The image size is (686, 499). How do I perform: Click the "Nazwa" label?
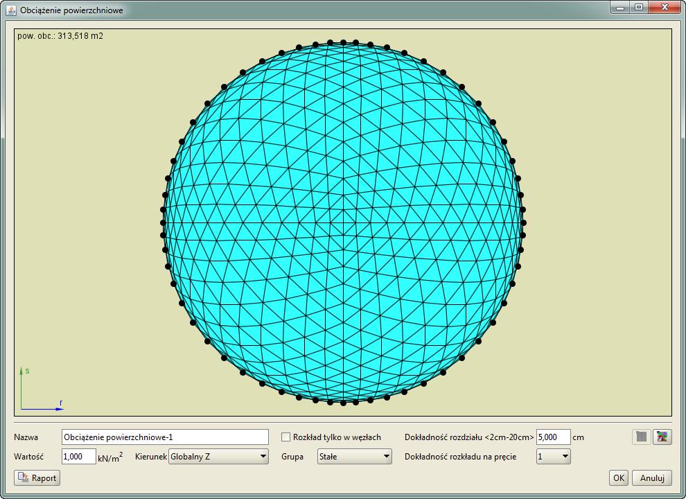point(26,437)
